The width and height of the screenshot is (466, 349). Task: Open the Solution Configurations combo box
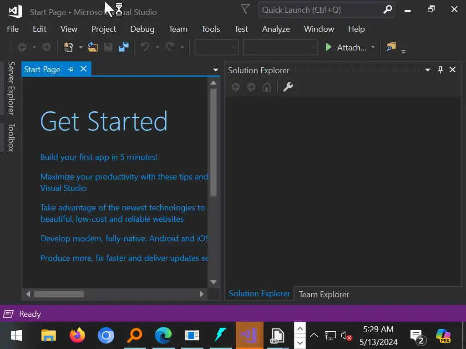coord(216,47)
